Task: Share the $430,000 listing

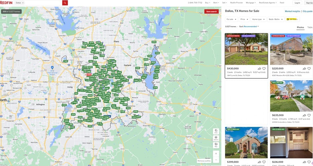Action: click(x=259, y=69)
